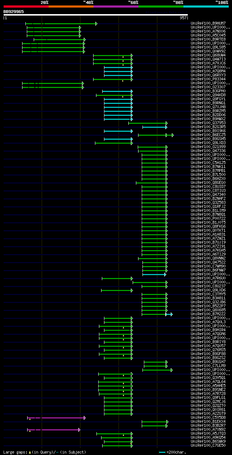
Task: Select the UniRef100_Q94KD8 label
Action: pyautogui.click(x=208, y=95)
